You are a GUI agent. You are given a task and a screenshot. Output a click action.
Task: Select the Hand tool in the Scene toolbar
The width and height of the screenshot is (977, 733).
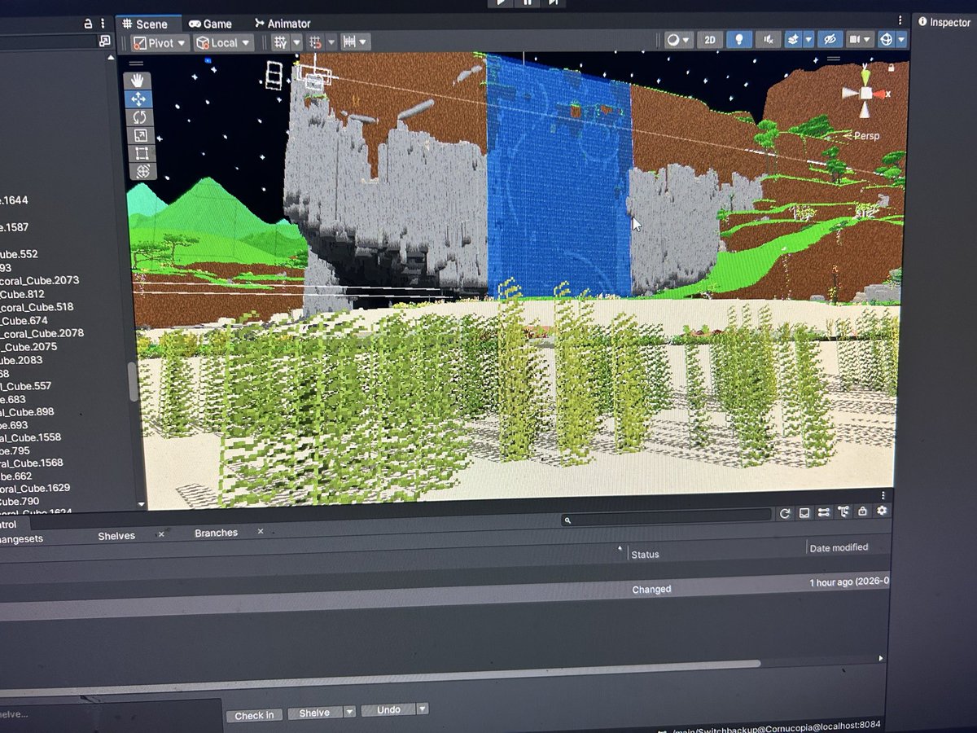point(137,79)
